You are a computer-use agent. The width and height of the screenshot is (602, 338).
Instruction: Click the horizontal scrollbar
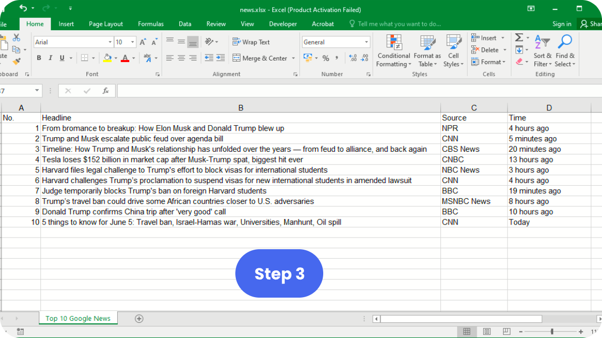pyautogui.click(x=461, y=319)
